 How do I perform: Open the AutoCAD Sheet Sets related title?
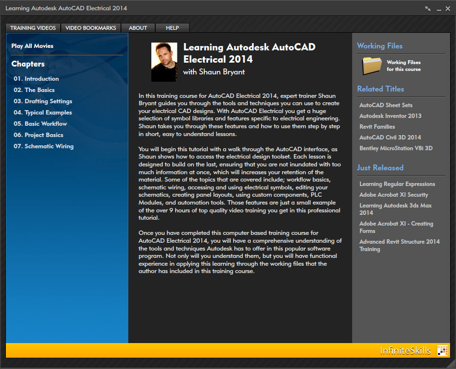[x=386, y=105]
